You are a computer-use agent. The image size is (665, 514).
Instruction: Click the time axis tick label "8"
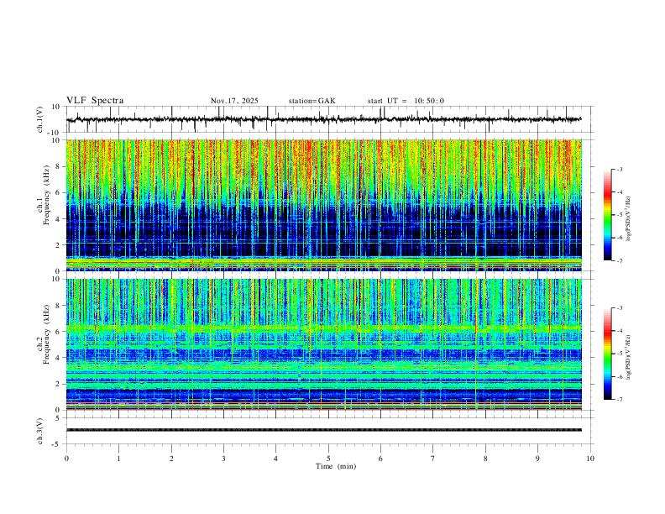[x=485, y=459]
